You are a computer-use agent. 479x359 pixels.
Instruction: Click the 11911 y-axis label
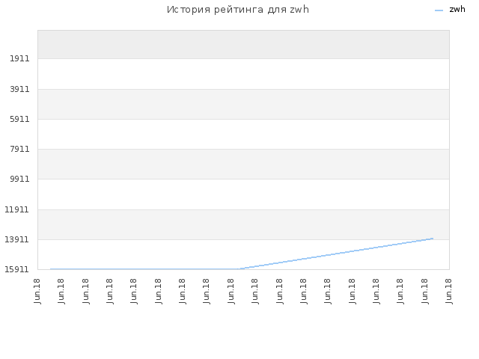(16, 209)
